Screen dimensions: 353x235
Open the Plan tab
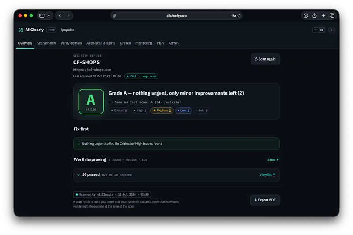(160, 43)
